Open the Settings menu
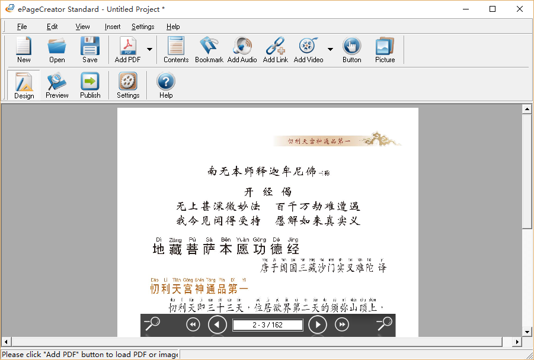 coord(143,27)
